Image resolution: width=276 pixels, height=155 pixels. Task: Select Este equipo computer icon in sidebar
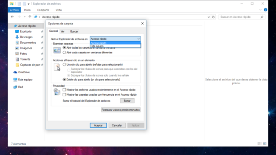[x=15, y=80]
